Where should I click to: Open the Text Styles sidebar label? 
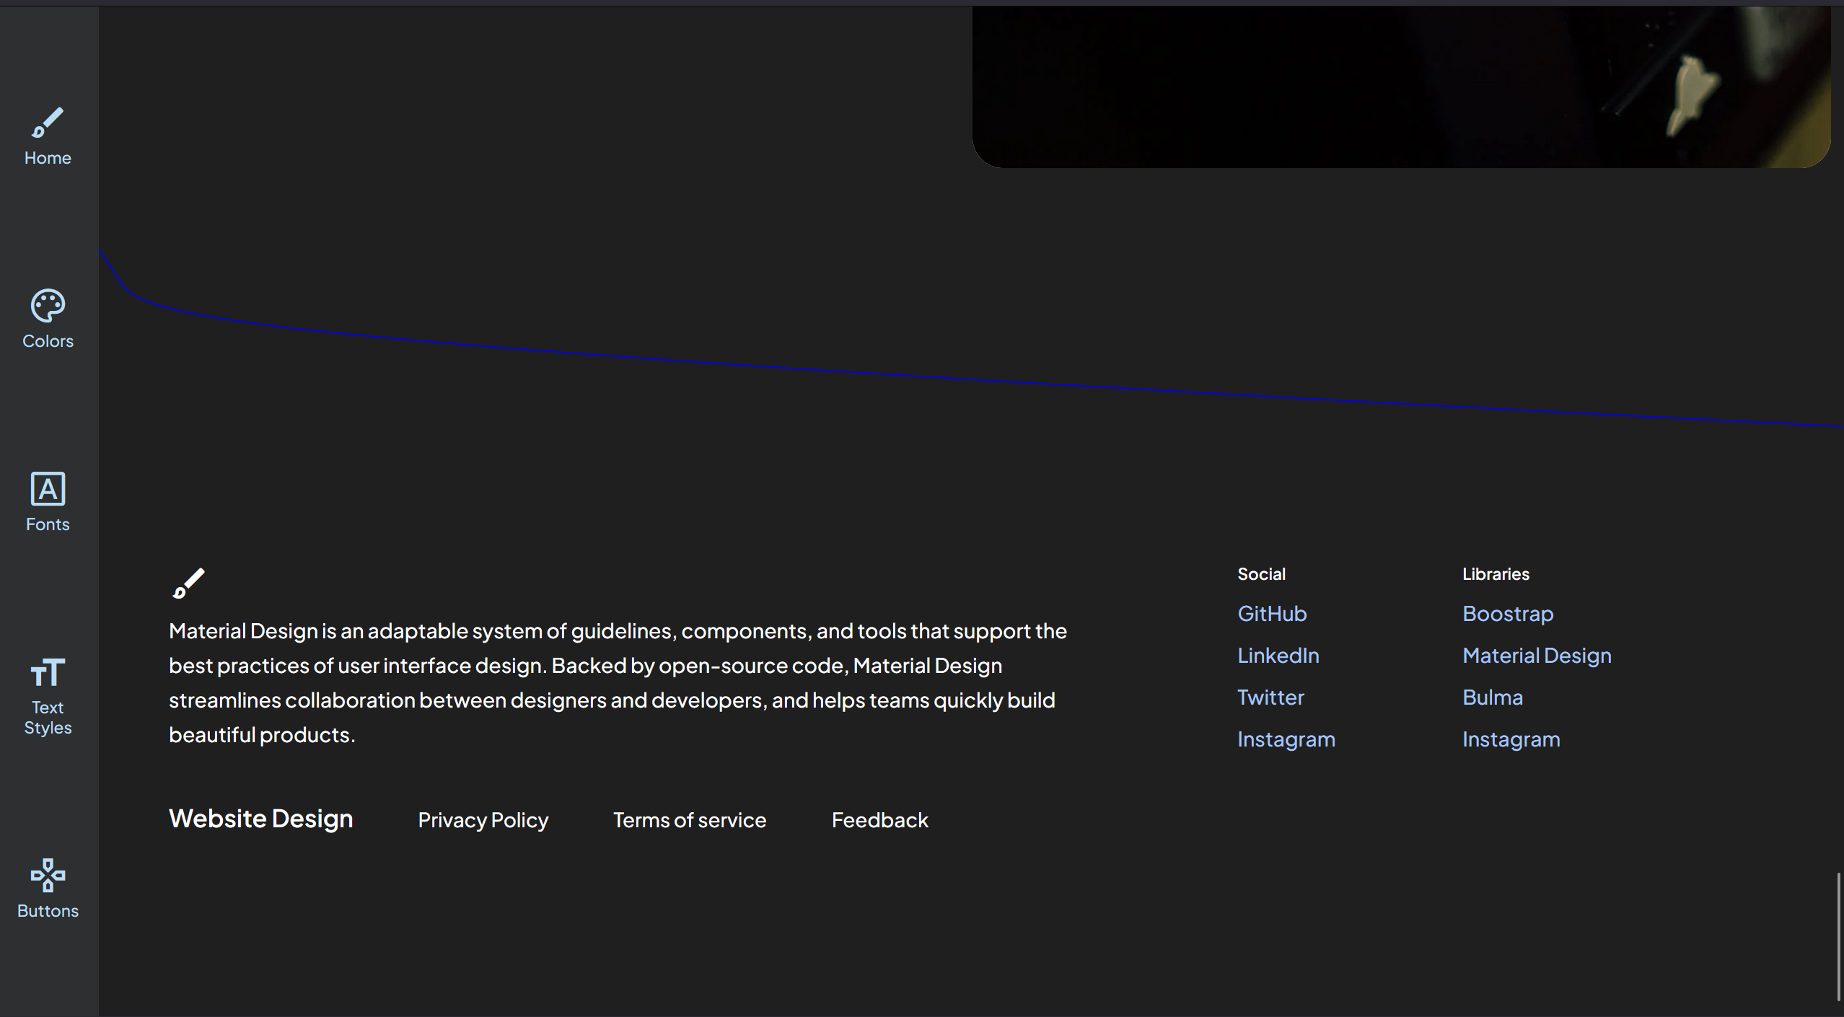click(48, 718)
